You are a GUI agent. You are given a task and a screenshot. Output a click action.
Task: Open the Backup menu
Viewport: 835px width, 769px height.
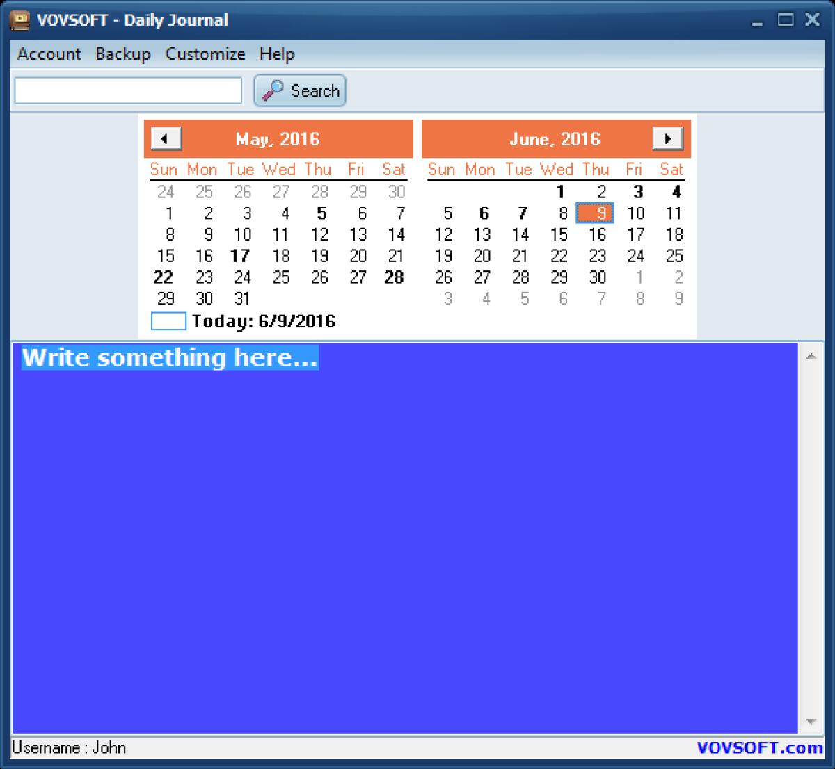pos(123,54)
